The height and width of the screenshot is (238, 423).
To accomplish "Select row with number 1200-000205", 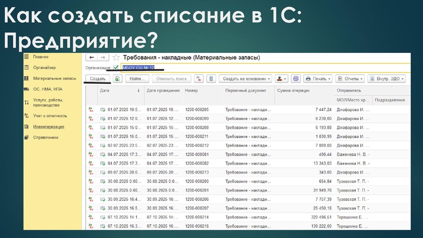I will [x=248, y=109].
